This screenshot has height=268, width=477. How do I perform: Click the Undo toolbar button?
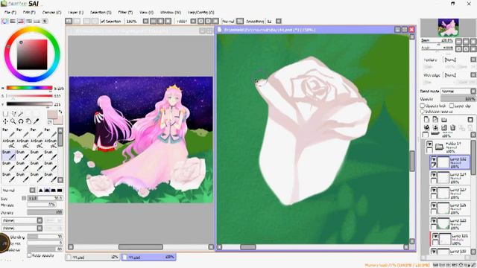pyautogui.click(x=69, y=22)
